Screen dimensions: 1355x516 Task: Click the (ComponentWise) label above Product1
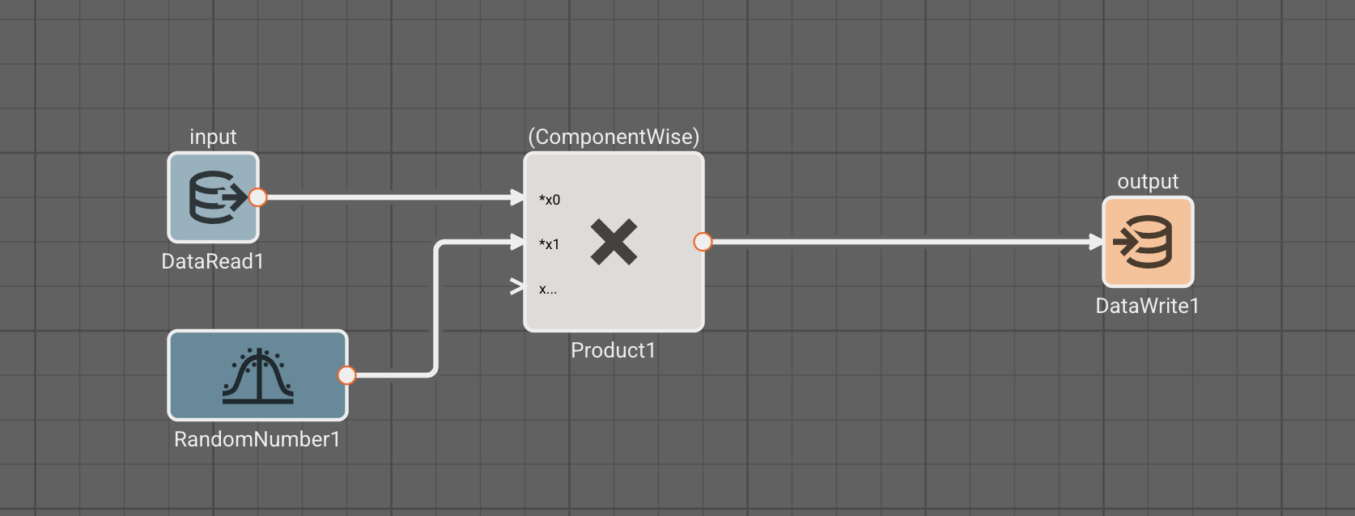[x=614, y=137]
